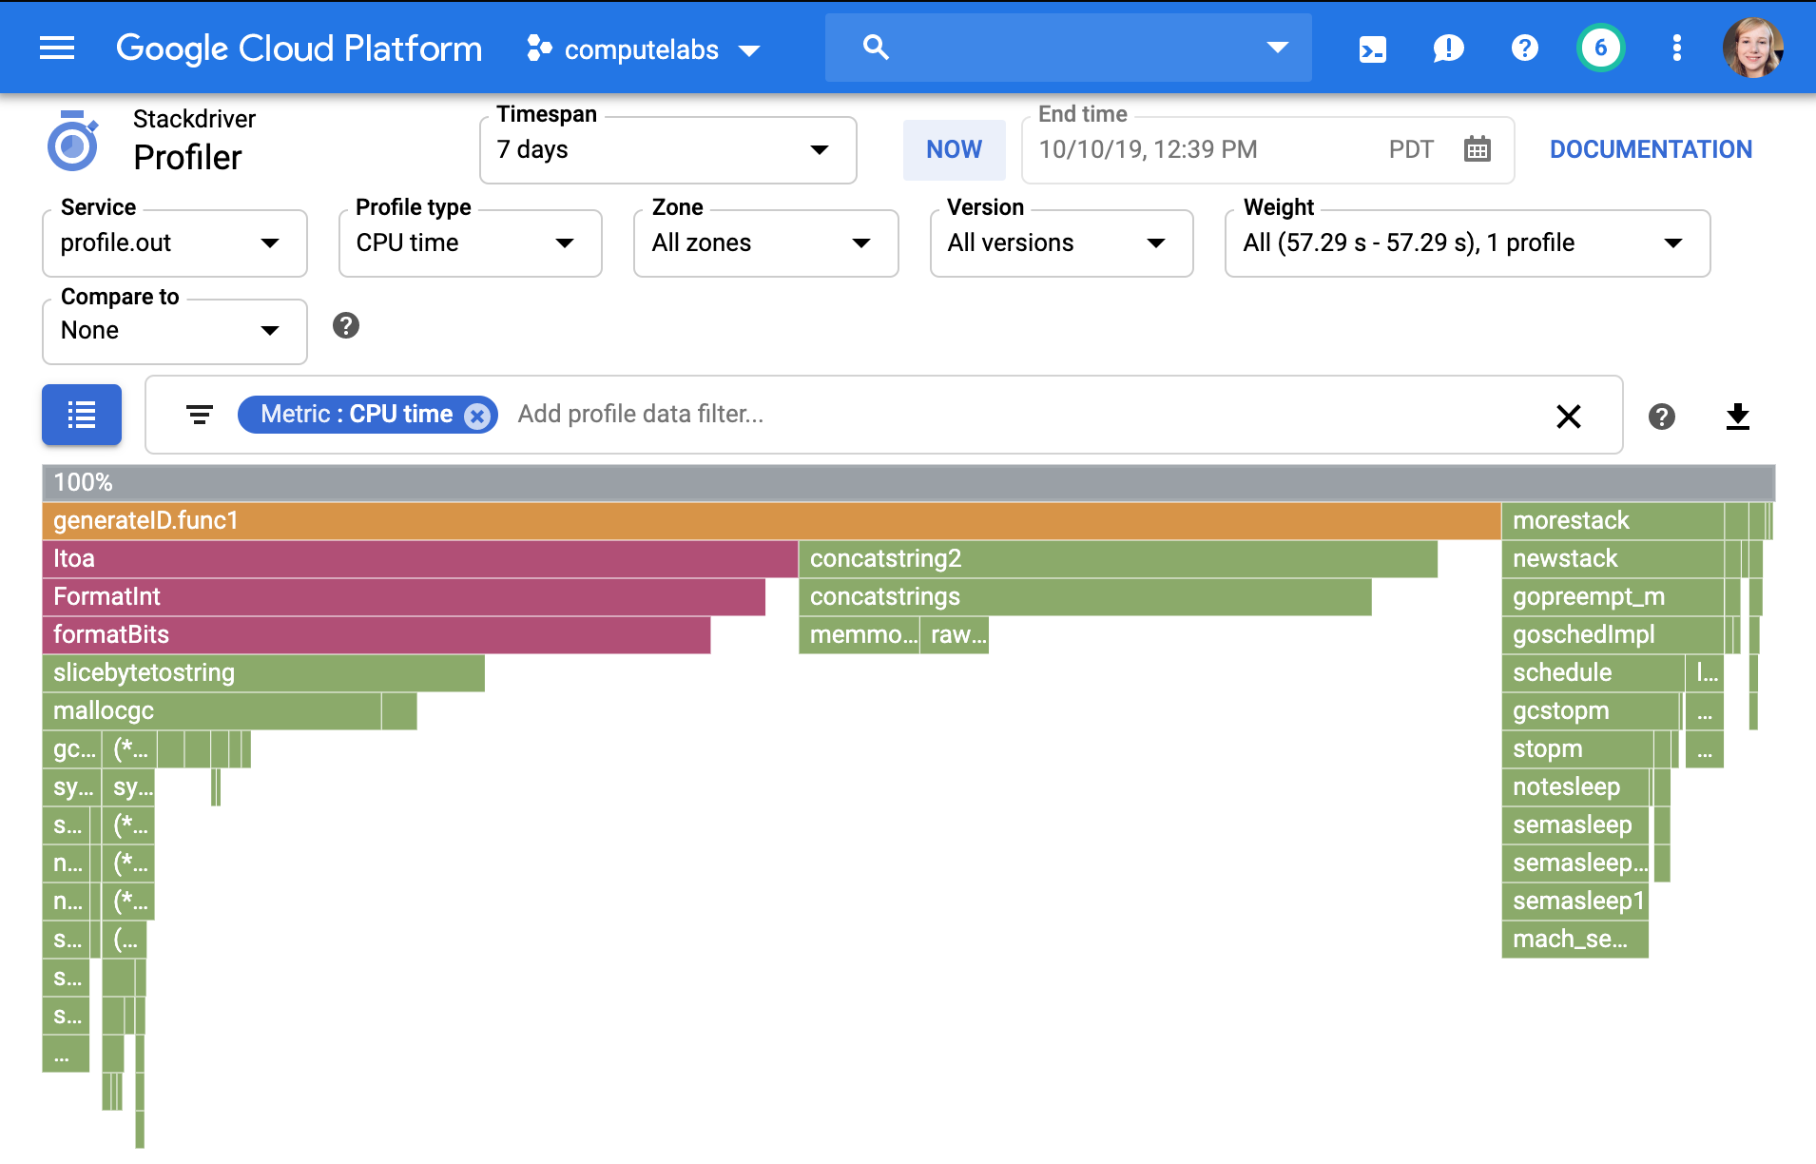The image size is (1816, 1164).
Task: Open the end time calendar picker
Action: click(x=1477, y=149)
